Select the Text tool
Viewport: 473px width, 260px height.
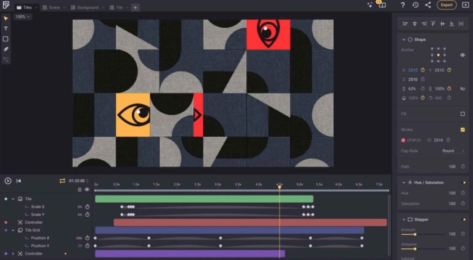click(x=6, y=28)
